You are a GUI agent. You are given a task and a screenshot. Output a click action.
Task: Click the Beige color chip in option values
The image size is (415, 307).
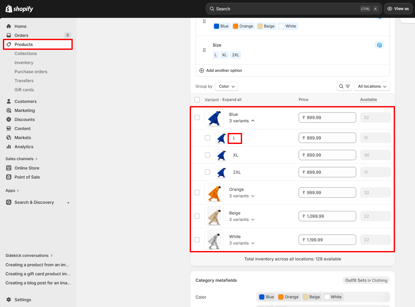tap(266, 26)
